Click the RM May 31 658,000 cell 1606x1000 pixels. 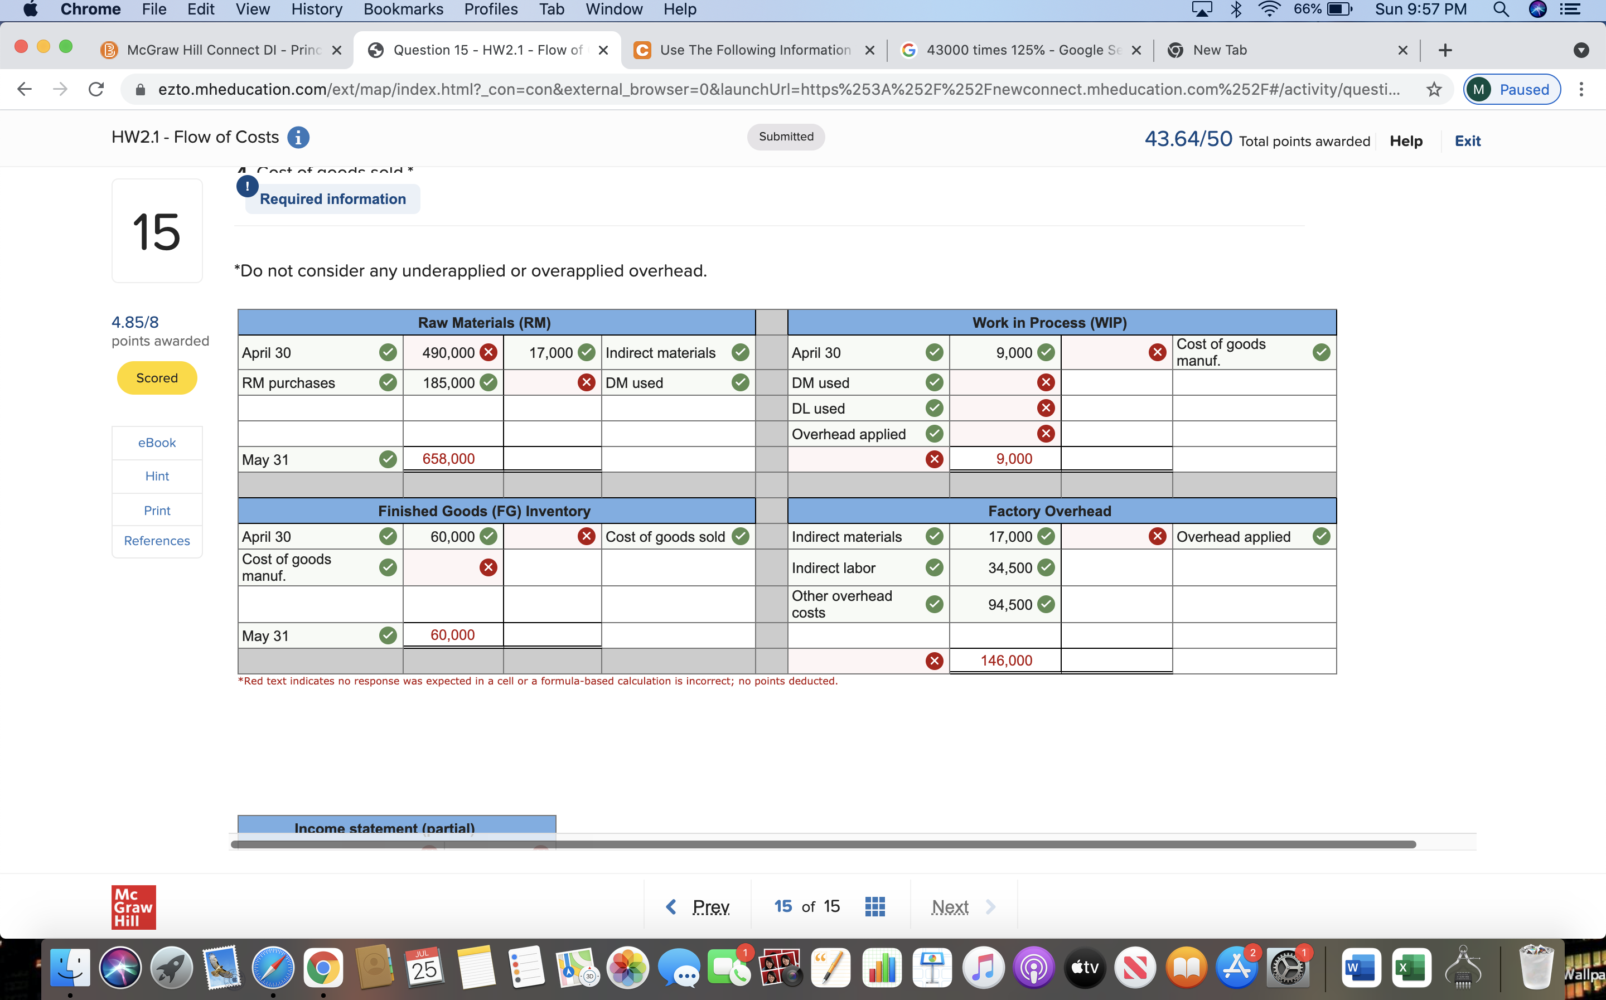453,458
